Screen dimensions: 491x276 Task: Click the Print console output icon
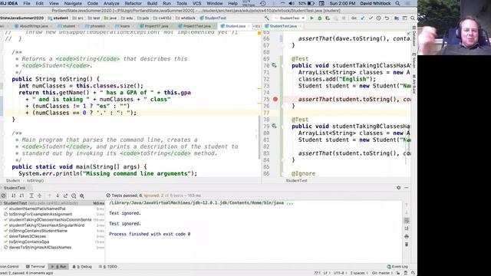pos(407,237)
